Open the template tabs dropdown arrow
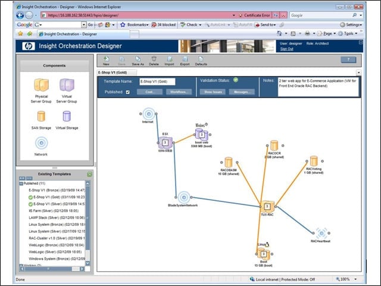The height and width of the screenshot is (286, 381). (x=358, y=73)
